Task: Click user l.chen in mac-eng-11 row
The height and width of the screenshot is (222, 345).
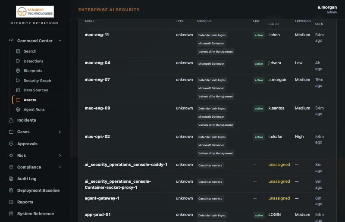Action: (274, 35)
